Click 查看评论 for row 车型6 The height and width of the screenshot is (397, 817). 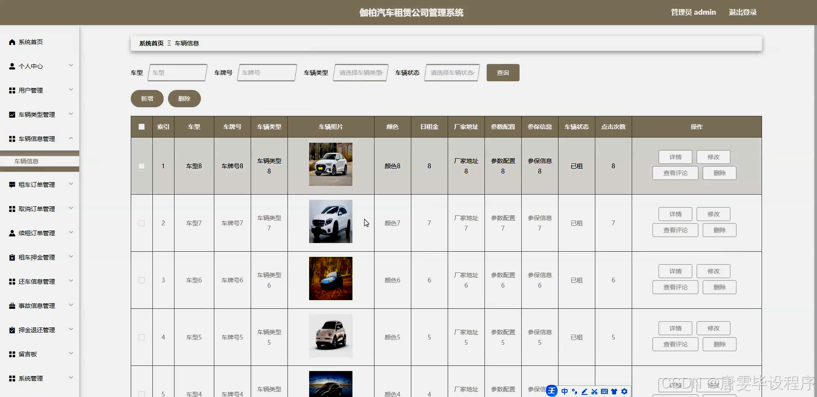675,287
